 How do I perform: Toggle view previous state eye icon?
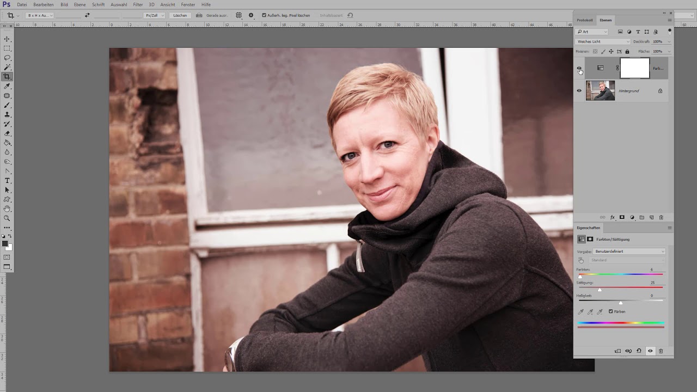click(628, 351)
